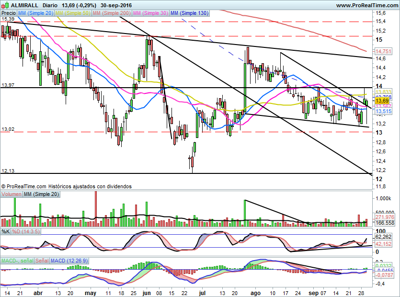
Task: Click the ago month on the time axis
Action: (x=255, y=293)
